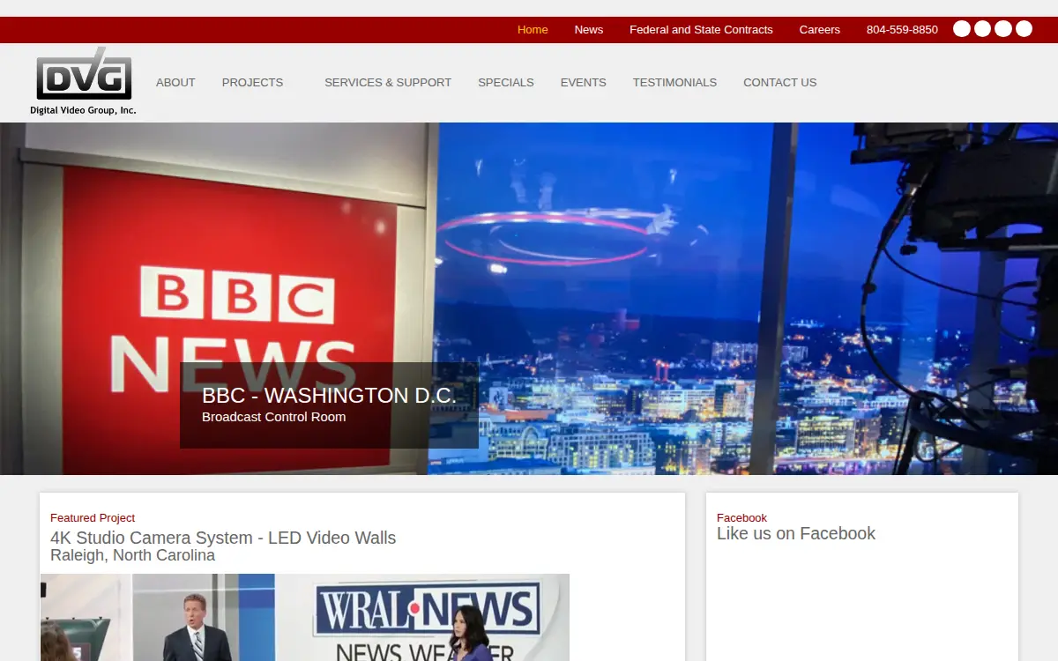This screenshot has width=1058, height=661.
Task: Click the last white circle social icon
Action: coord(1024,29)
